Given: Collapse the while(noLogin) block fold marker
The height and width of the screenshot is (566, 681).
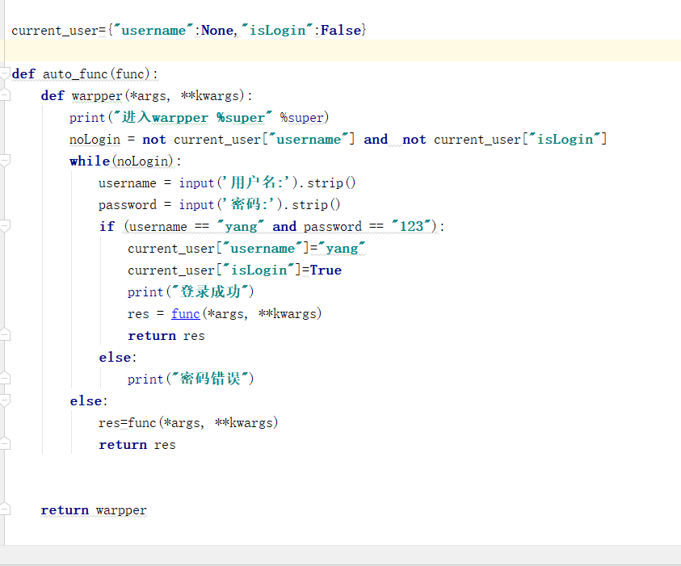Looking at the screenshot, I should (5, 161).
